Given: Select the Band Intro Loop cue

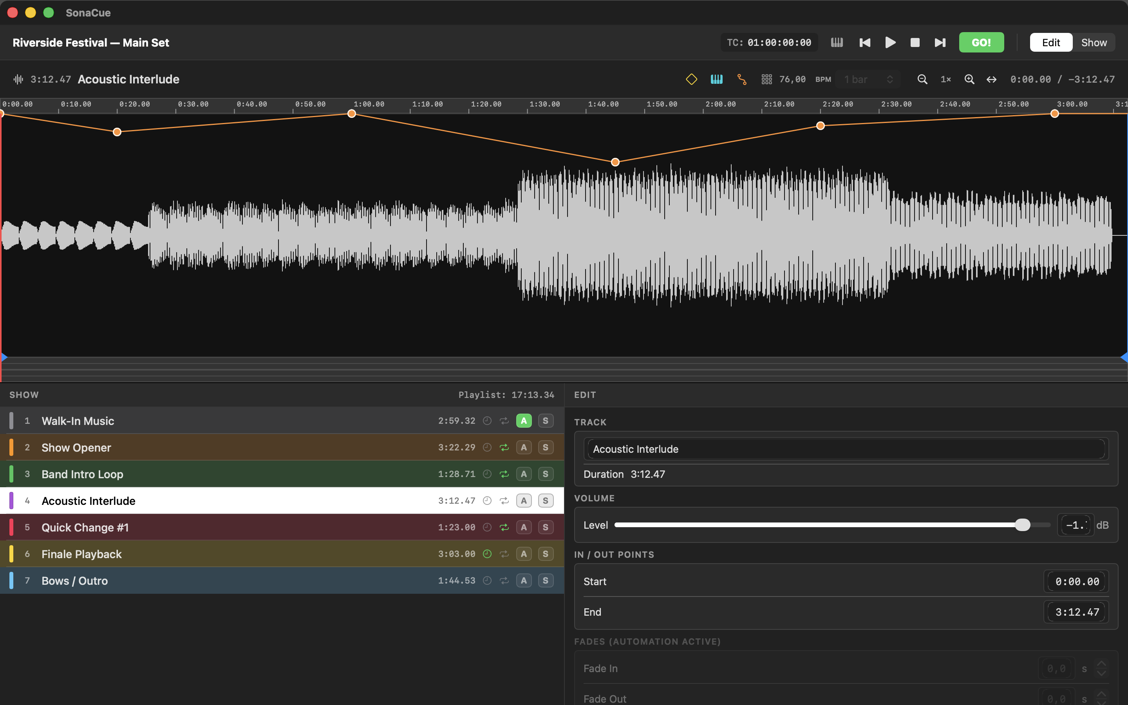Looking at the screenshot, I should [282, 474].
